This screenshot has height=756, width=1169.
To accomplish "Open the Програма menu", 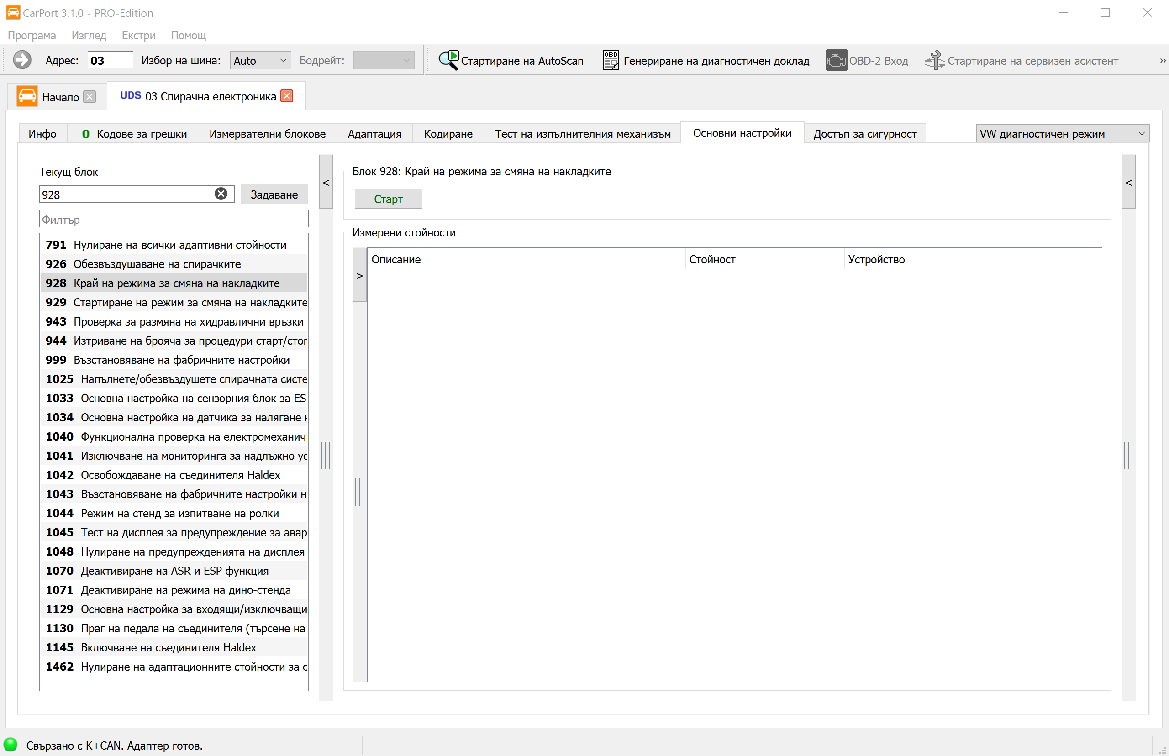I will click(32, 35).
